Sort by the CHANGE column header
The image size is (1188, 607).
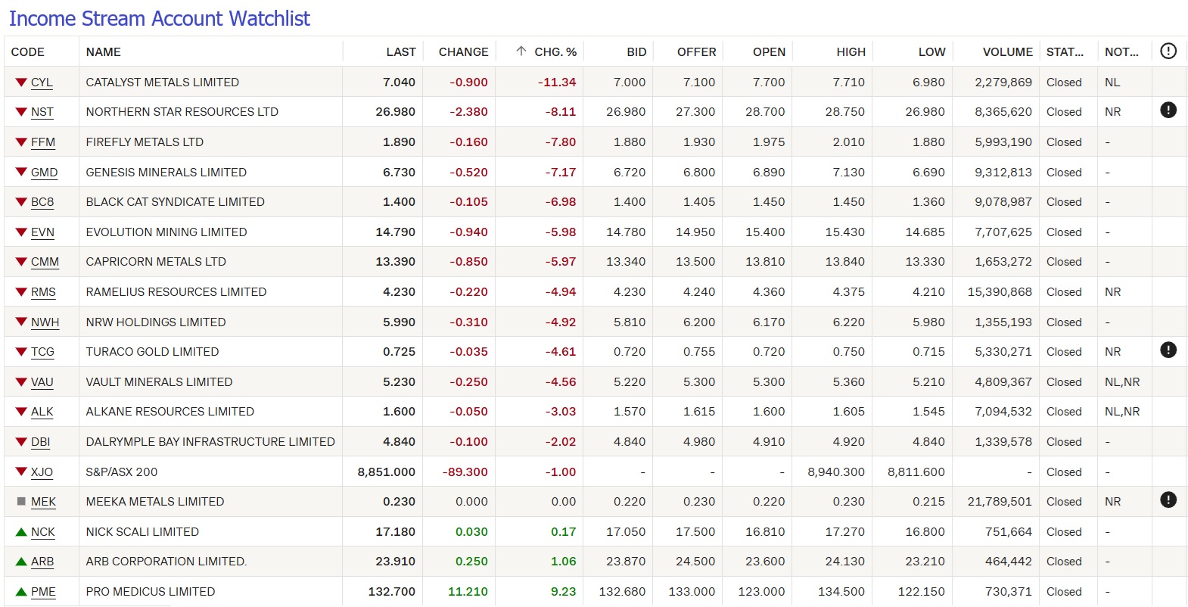click(x=463, y=52)
